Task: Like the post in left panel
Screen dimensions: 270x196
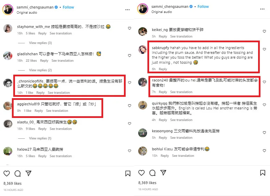Action: click(x=7, y=174)
